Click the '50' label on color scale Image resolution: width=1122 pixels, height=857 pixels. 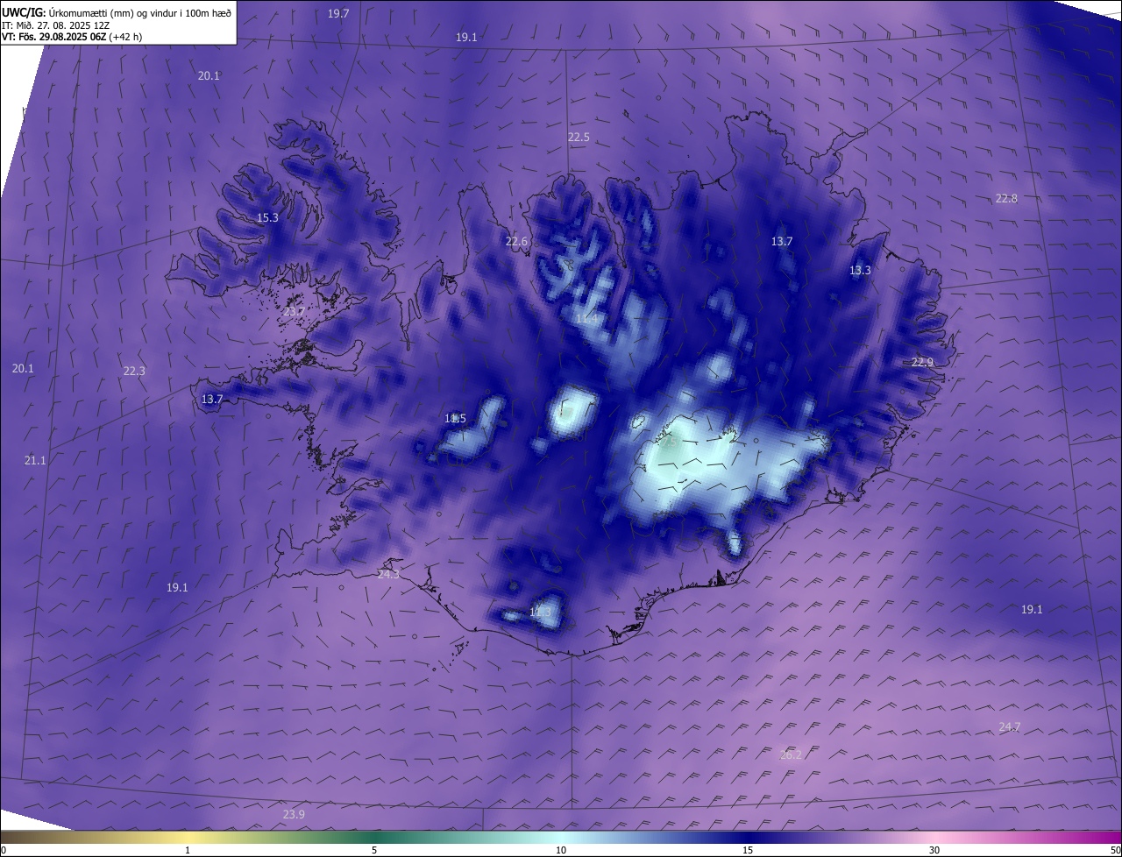coord(1115,850)
